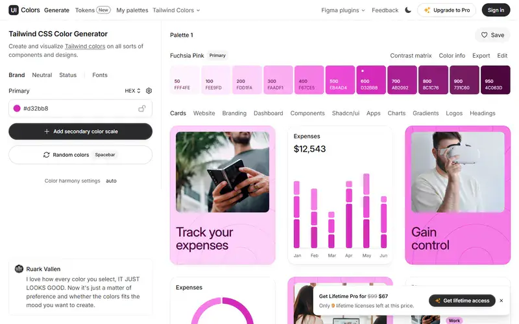Screen dimensions: 519x324
Task: Select the 700 swatch AB2092
Action: coord(402,80)
